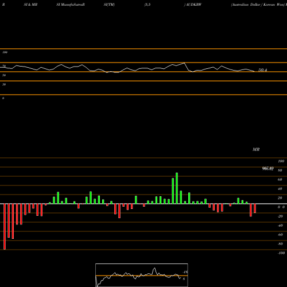Open the mini overview chart thumbnail

(142, 275)
